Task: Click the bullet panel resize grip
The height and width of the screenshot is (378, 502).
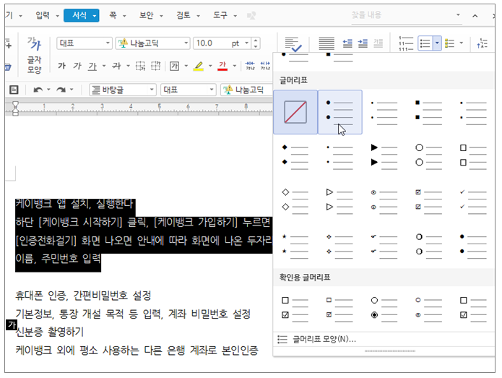Action: click(x=390, y=351)
